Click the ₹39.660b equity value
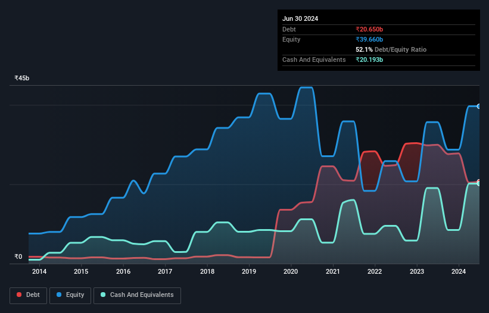 (369, 39)
